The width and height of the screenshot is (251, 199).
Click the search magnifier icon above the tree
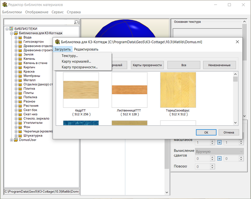coord(76,22)
